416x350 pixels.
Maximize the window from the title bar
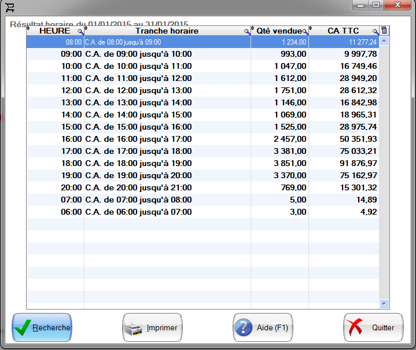click(x=376, y=5)
